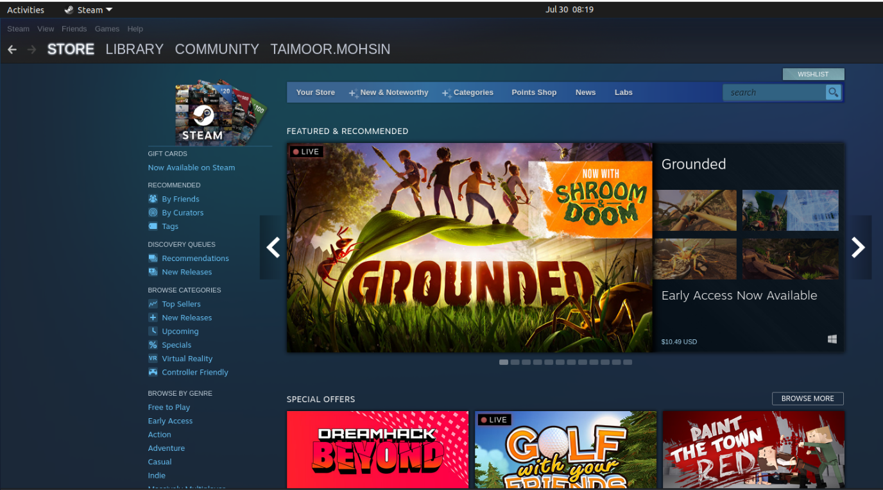Select the By Friends recommendation icon

coord(152,199)
